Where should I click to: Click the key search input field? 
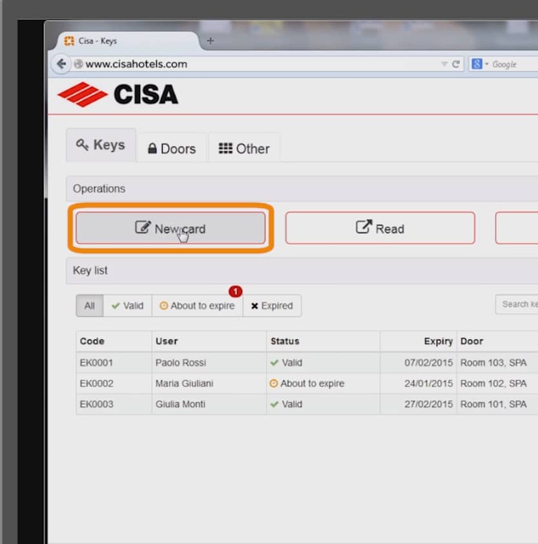point(517,304)
